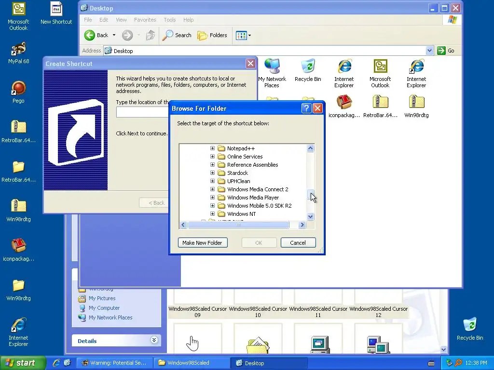Click the shortcut location input field

click(x=142, y=112)
